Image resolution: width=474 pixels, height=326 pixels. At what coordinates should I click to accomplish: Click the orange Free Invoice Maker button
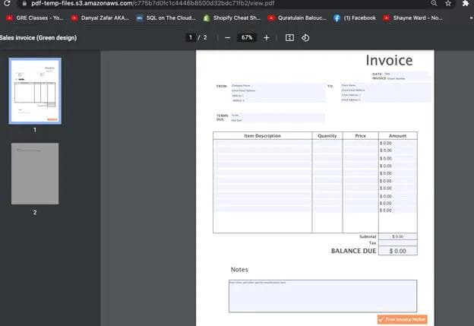click(x=402, y=320)
